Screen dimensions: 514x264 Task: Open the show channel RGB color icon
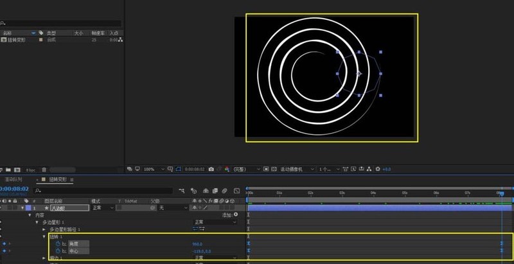tap(227, 170)
